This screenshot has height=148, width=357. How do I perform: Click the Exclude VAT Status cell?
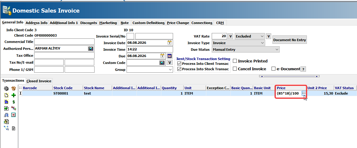(x=346, y=93)
